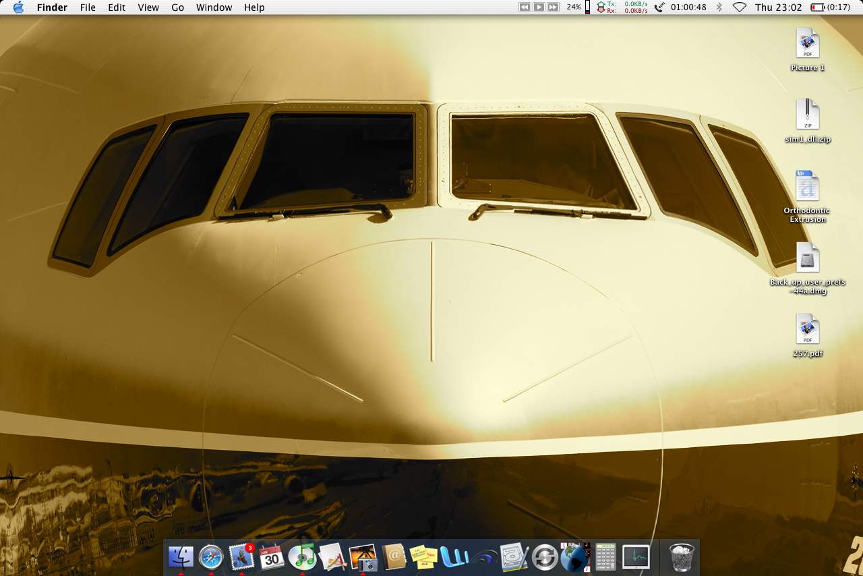The width and height of the screenshot is (863, 576).
Task: Open the Bluetooth status menu
Action: coord(719,7)
